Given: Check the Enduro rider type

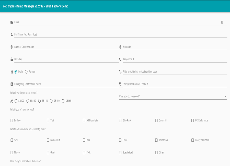Looking at the screenshot, I should pyautogui.click(x=12, y=121).
